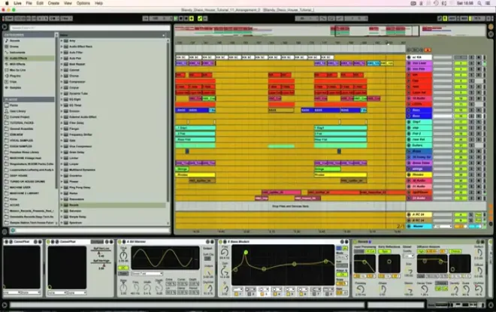Open the Sounds category in browser
The height and width of the screenshot is (312, 496).
[x=14, y=41]
